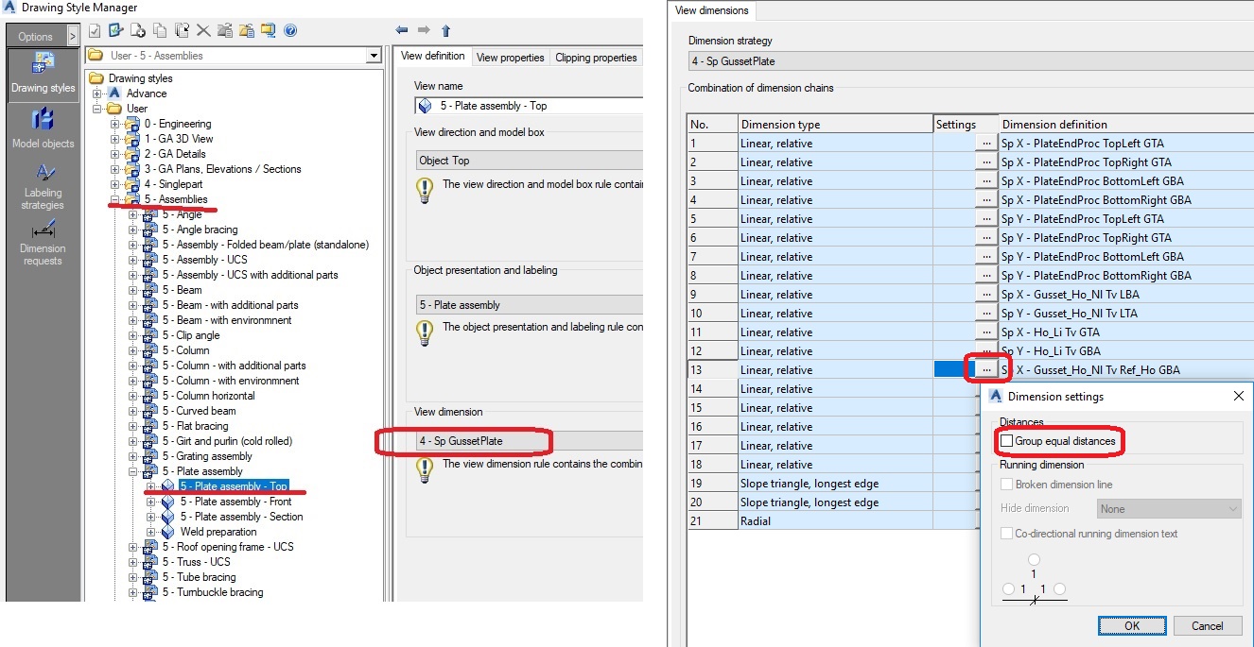Open settings button for row 9
The width and height of the screenshot is (1254, 647).
[x=986, y=294]
